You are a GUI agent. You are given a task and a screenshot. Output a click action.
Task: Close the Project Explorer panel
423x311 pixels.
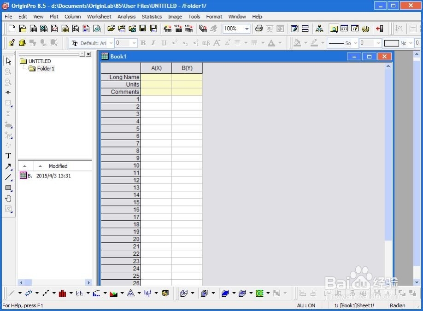point(88,54)
